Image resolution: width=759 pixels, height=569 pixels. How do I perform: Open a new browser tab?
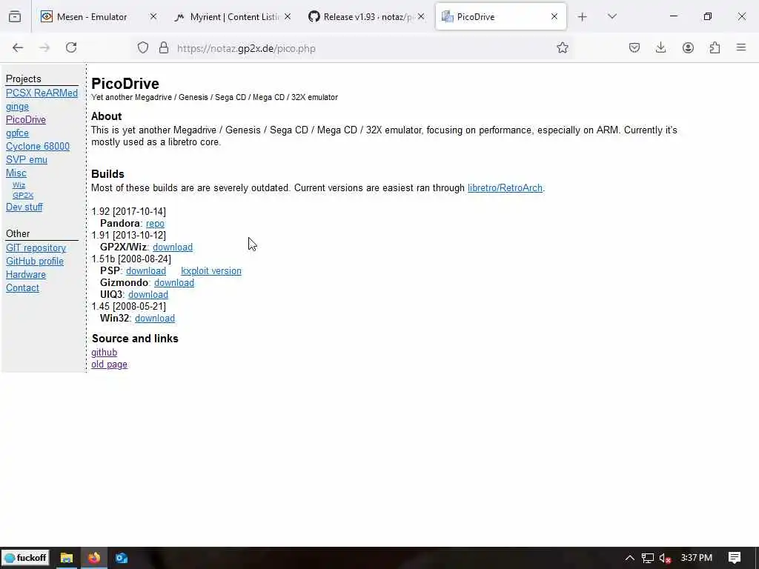pos(583,17)
